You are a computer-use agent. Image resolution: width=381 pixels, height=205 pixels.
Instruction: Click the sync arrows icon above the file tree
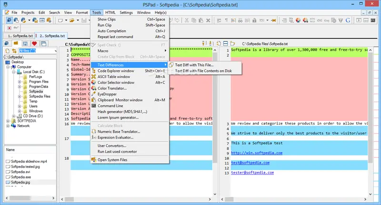tap(14, 51)
